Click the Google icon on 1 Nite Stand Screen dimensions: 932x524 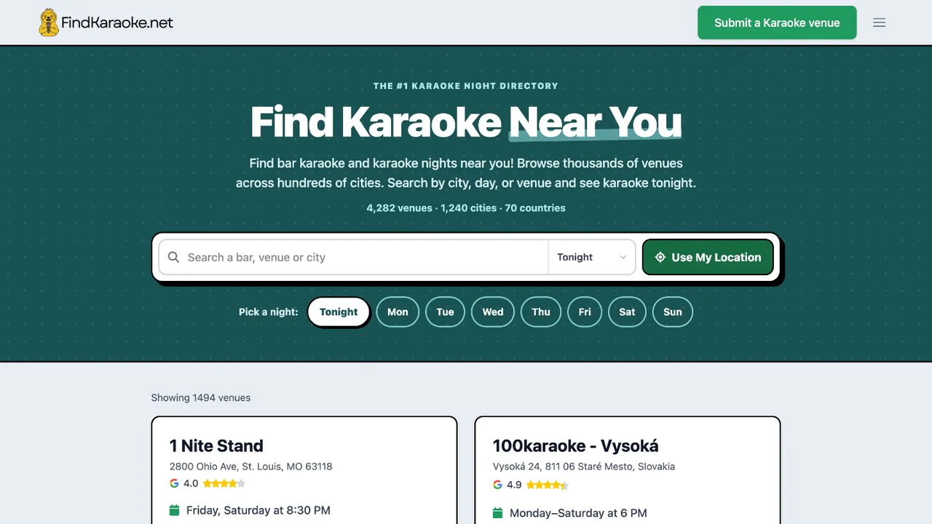tap(174, 483)
